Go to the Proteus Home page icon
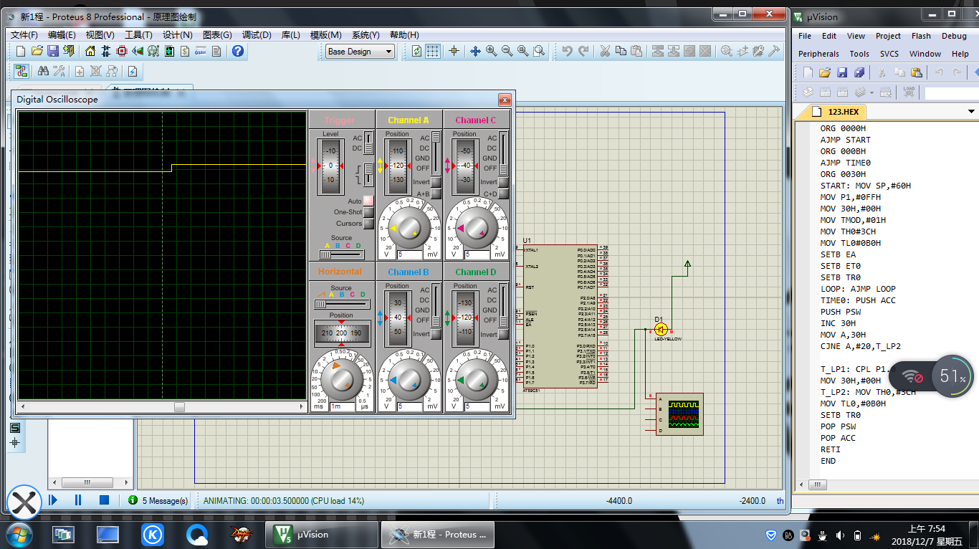The height and width of the screenshot is (549, 979). click(90, 51)
